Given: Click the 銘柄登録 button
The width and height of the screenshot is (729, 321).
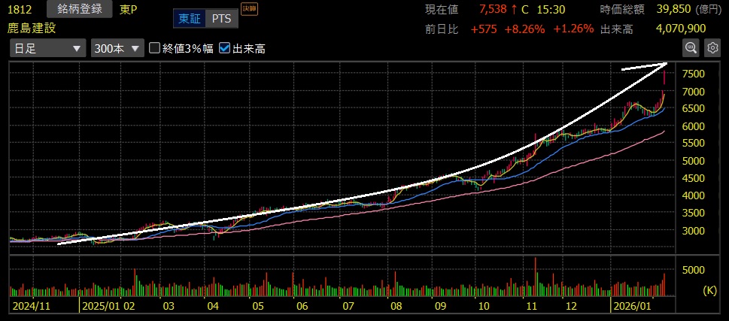Looking at the screenshot, I should pos(79,9).
